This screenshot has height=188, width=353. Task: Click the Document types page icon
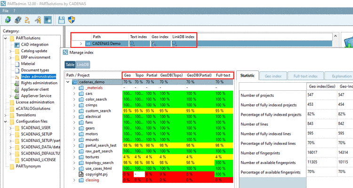pos(17,70)
